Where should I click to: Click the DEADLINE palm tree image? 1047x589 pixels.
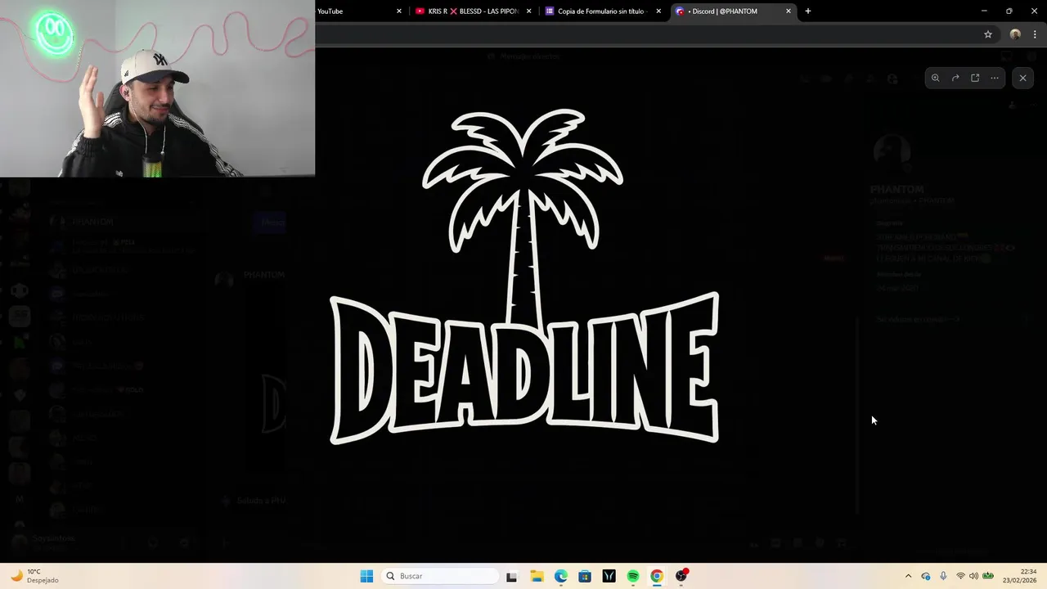[524, 277]
